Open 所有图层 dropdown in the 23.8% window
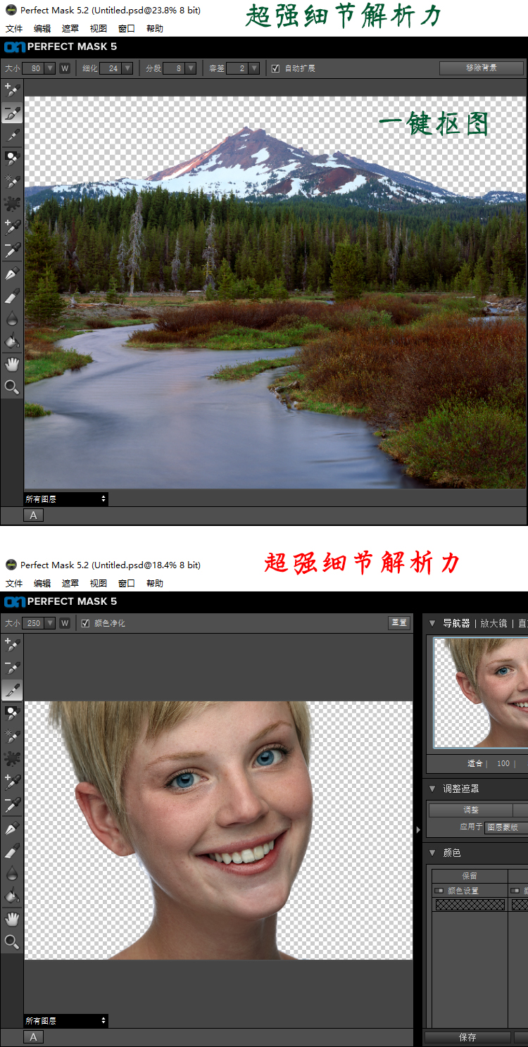This screenshot has height=1047, width=528. click(x=65, y=499)
